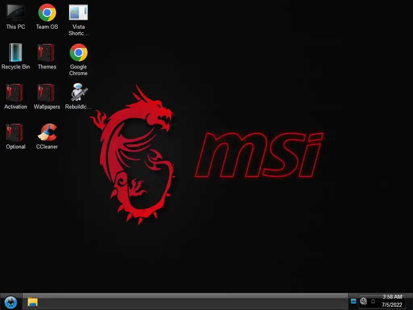Open the This PC desktop icon
Image resolution: width=413 pixels, height=310 pixels.
16,17
